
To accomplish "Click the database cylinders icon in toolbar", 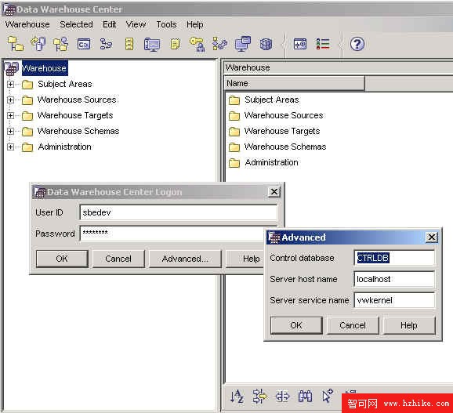I will click(x=38, y=44).
